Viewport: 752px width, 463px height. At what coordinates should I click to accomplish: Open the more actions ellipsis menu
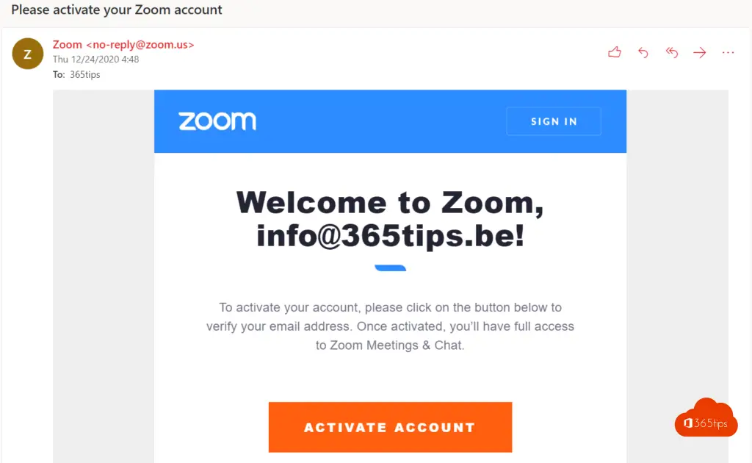(x=728, y=52)
